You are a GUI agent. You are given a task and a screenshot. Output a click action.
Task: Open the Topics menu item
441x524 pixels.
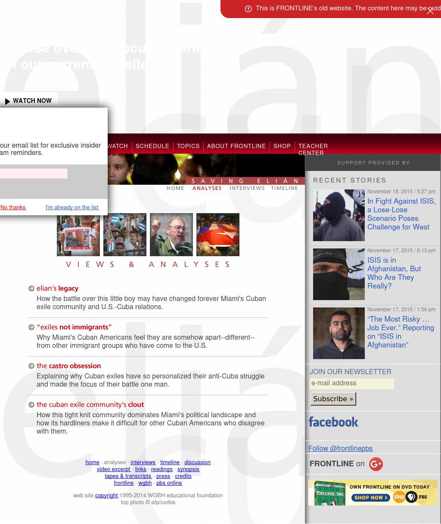pos(188,146)
